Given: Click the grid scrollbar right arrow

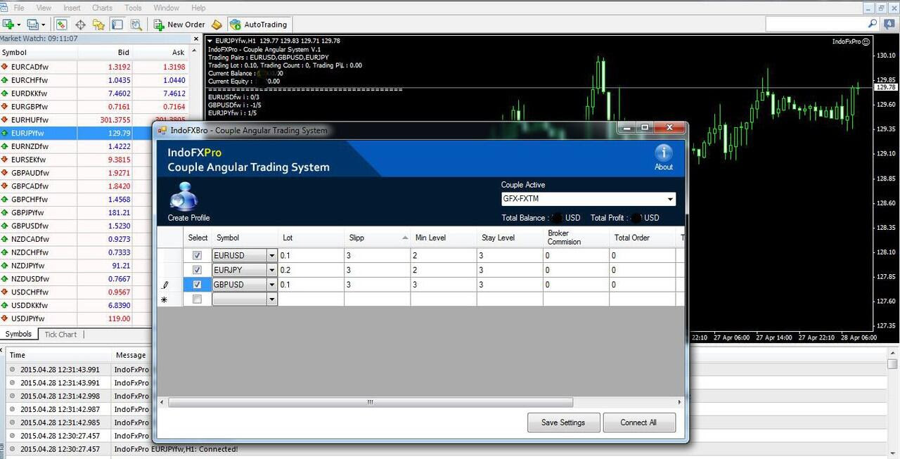Looking at the screenshot, I should (x=679, y=403).
